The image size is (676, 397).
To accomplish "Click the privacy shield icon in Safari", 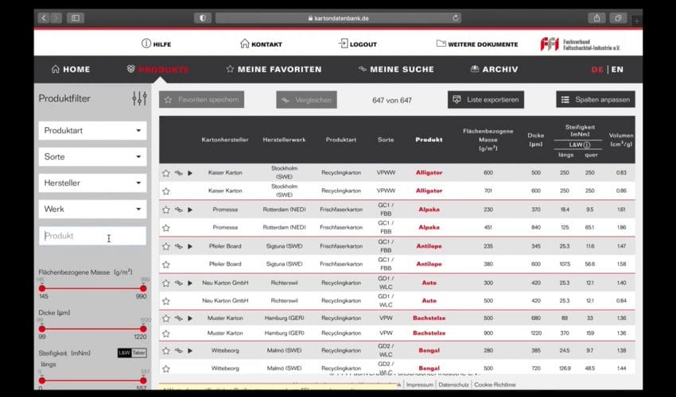I will point(203,18).
